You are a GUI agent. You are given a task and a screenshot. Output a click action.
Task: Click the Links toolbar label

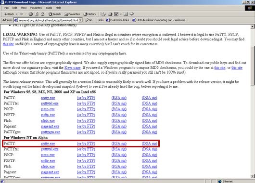(x=101, y=20)
